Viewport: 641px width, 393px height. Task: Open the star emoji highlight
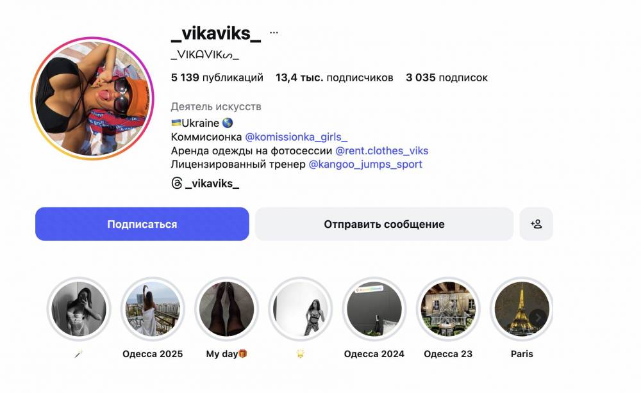(x=301, y=309)
